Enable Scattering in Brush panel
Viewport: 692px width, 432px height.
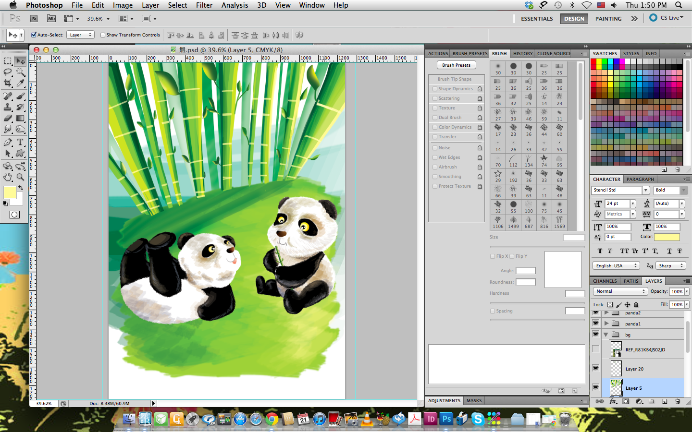tap(435, 98)
